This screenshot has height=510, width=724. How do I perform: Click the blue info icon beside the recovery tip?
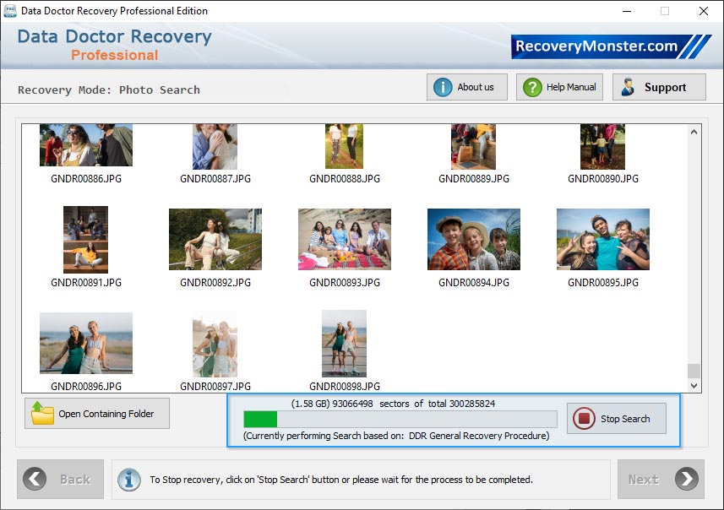(128, 479)
